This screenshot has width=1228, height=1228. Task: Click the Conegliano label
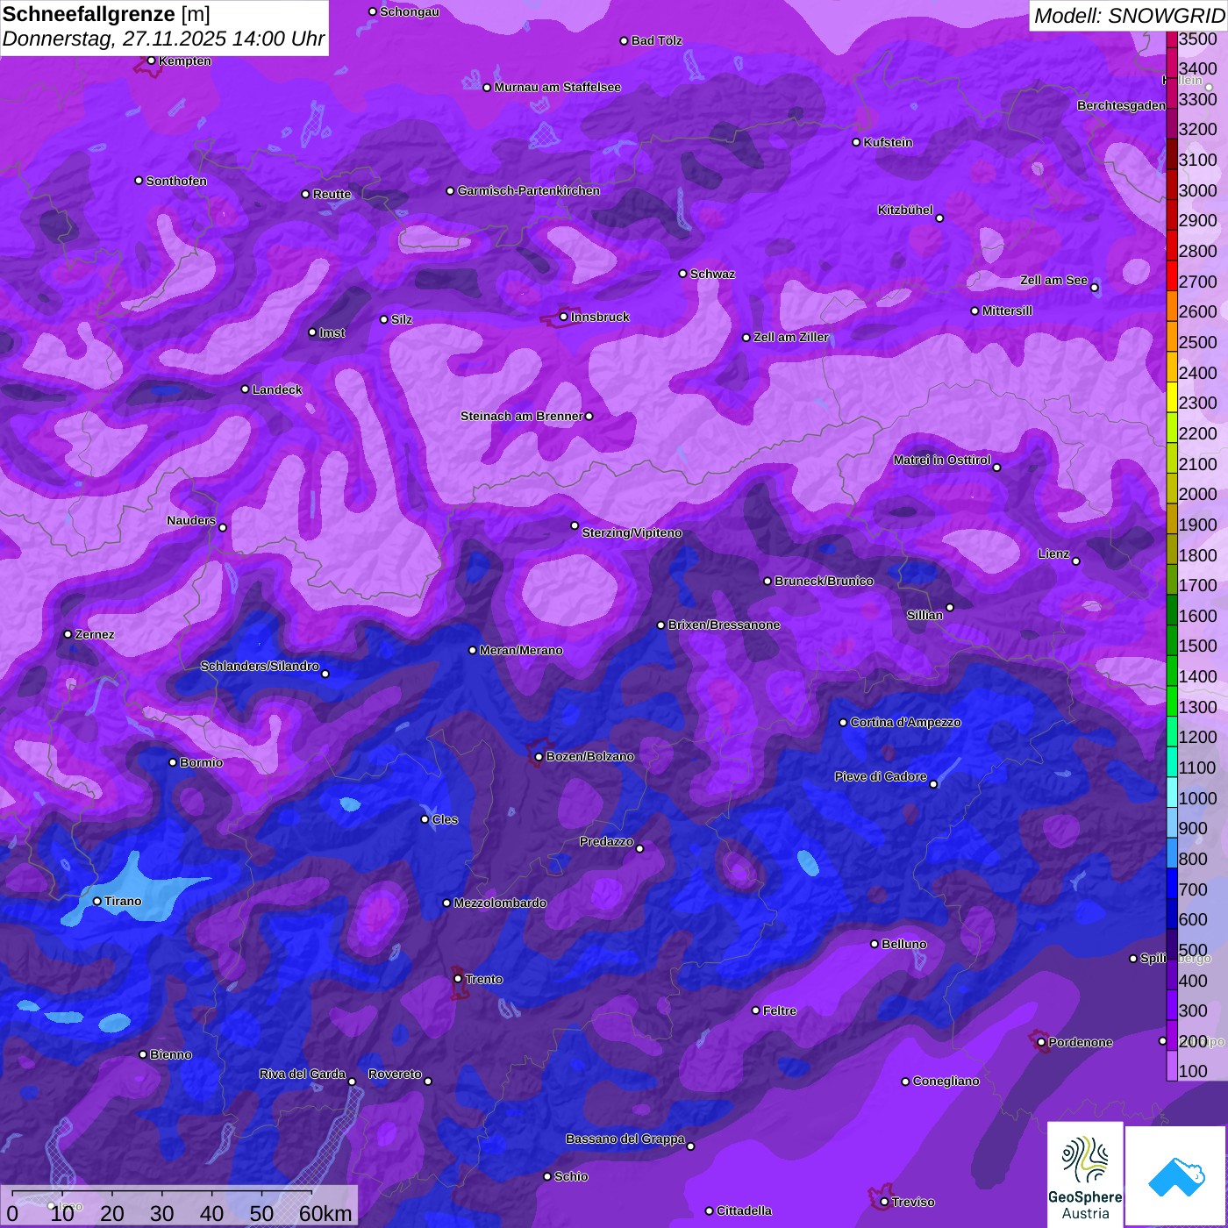(x=946, y=1081)
